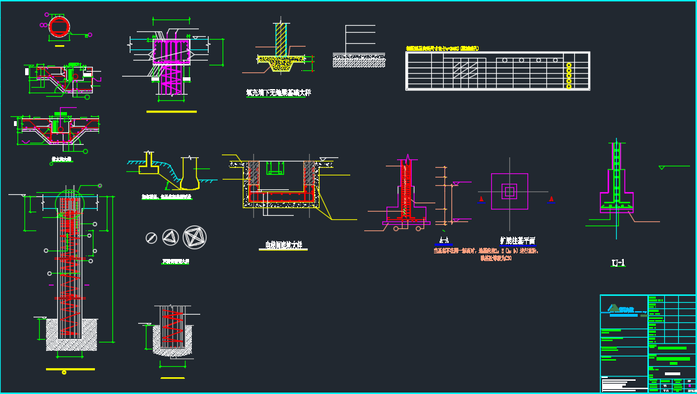
Task: Click the title 扩展柱基平面
Action: (x=518, y=241)
